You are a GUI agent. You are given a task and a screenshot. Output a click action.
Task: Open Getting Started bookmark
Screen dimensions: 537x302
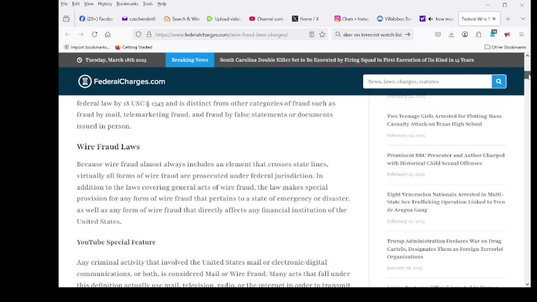point(133,47)
